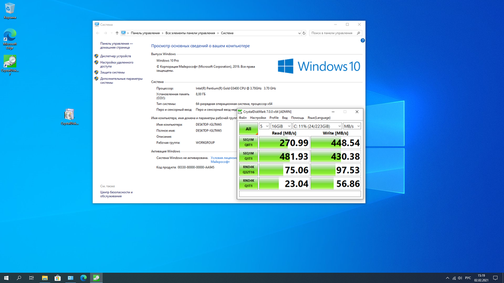
Task: Click the CrystalDiskMark title bar icon
Action: tap(240, 112)
